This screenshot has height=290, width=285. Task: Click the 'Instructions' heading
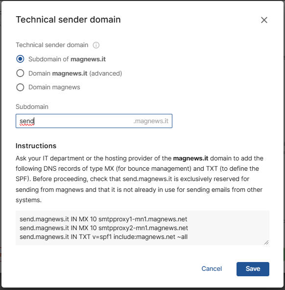coord(36,146)
